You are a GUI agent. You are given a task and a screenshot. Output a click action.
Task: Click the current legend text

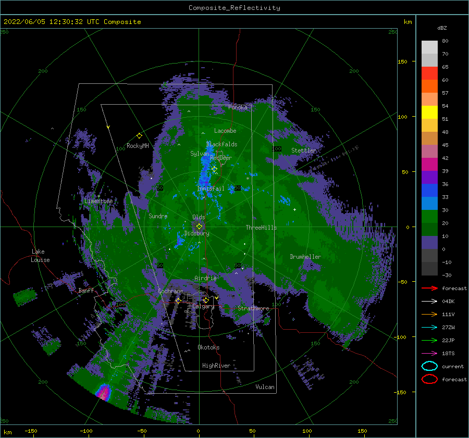coord(452,367)
